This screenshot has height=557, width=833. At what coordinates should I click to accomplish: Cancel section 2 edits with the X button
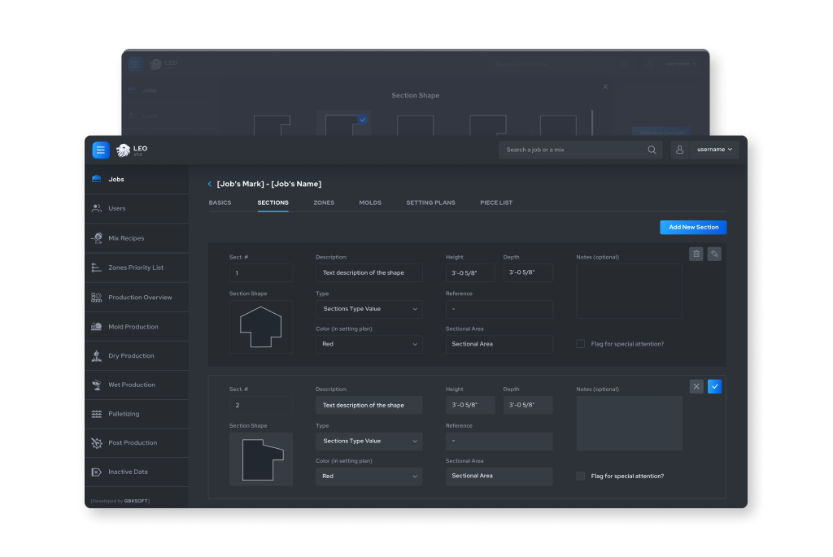(x=696, y=386)
